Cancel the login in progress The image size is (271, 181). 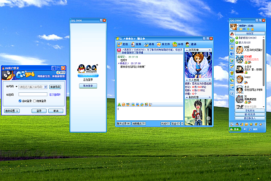(x=88, y=86)
